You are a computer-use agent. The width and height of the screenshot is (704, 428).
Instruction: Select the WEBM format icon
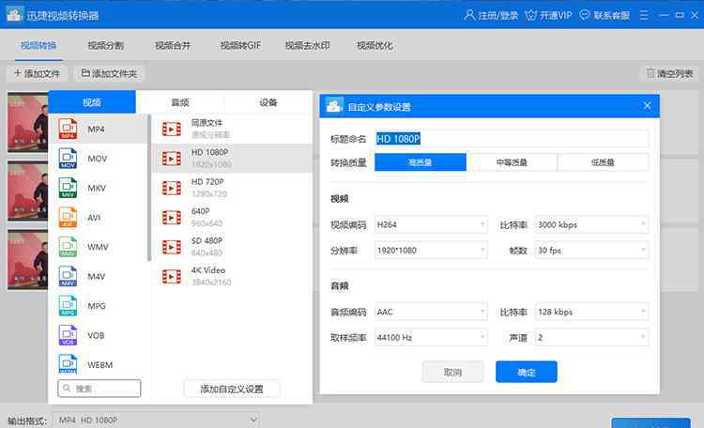tap(68, 364)
